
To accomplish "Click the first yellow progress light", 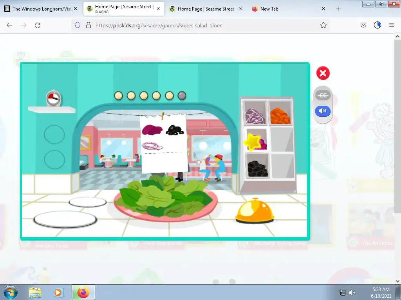I will point(118,96).
